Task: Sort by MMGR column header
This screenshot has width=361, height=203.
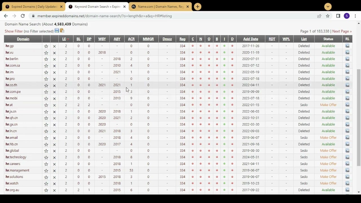Action: pyautogui.click(x=148, y=39)
